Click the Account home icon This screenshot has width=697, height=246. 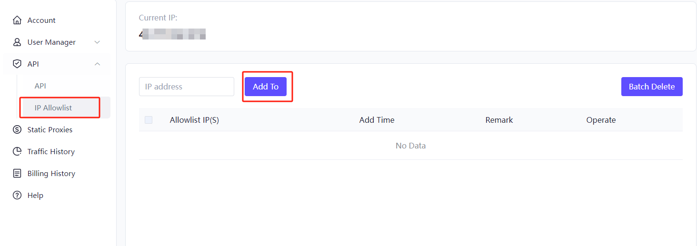pyautogui.click(x=17, y=20)
